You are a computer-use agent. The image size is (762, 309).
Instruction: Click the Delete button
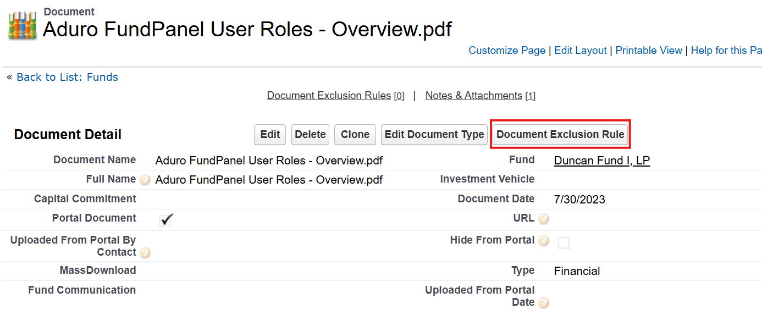[310, 135]
